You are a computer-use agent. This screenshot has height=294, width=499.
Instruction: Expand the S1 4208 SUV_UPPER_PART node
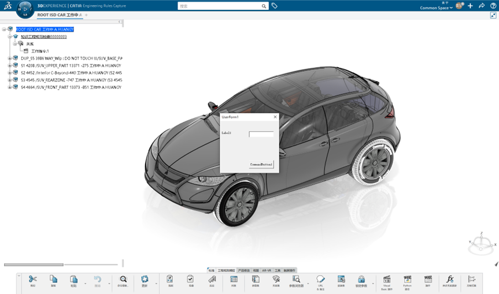coord(10,65)
